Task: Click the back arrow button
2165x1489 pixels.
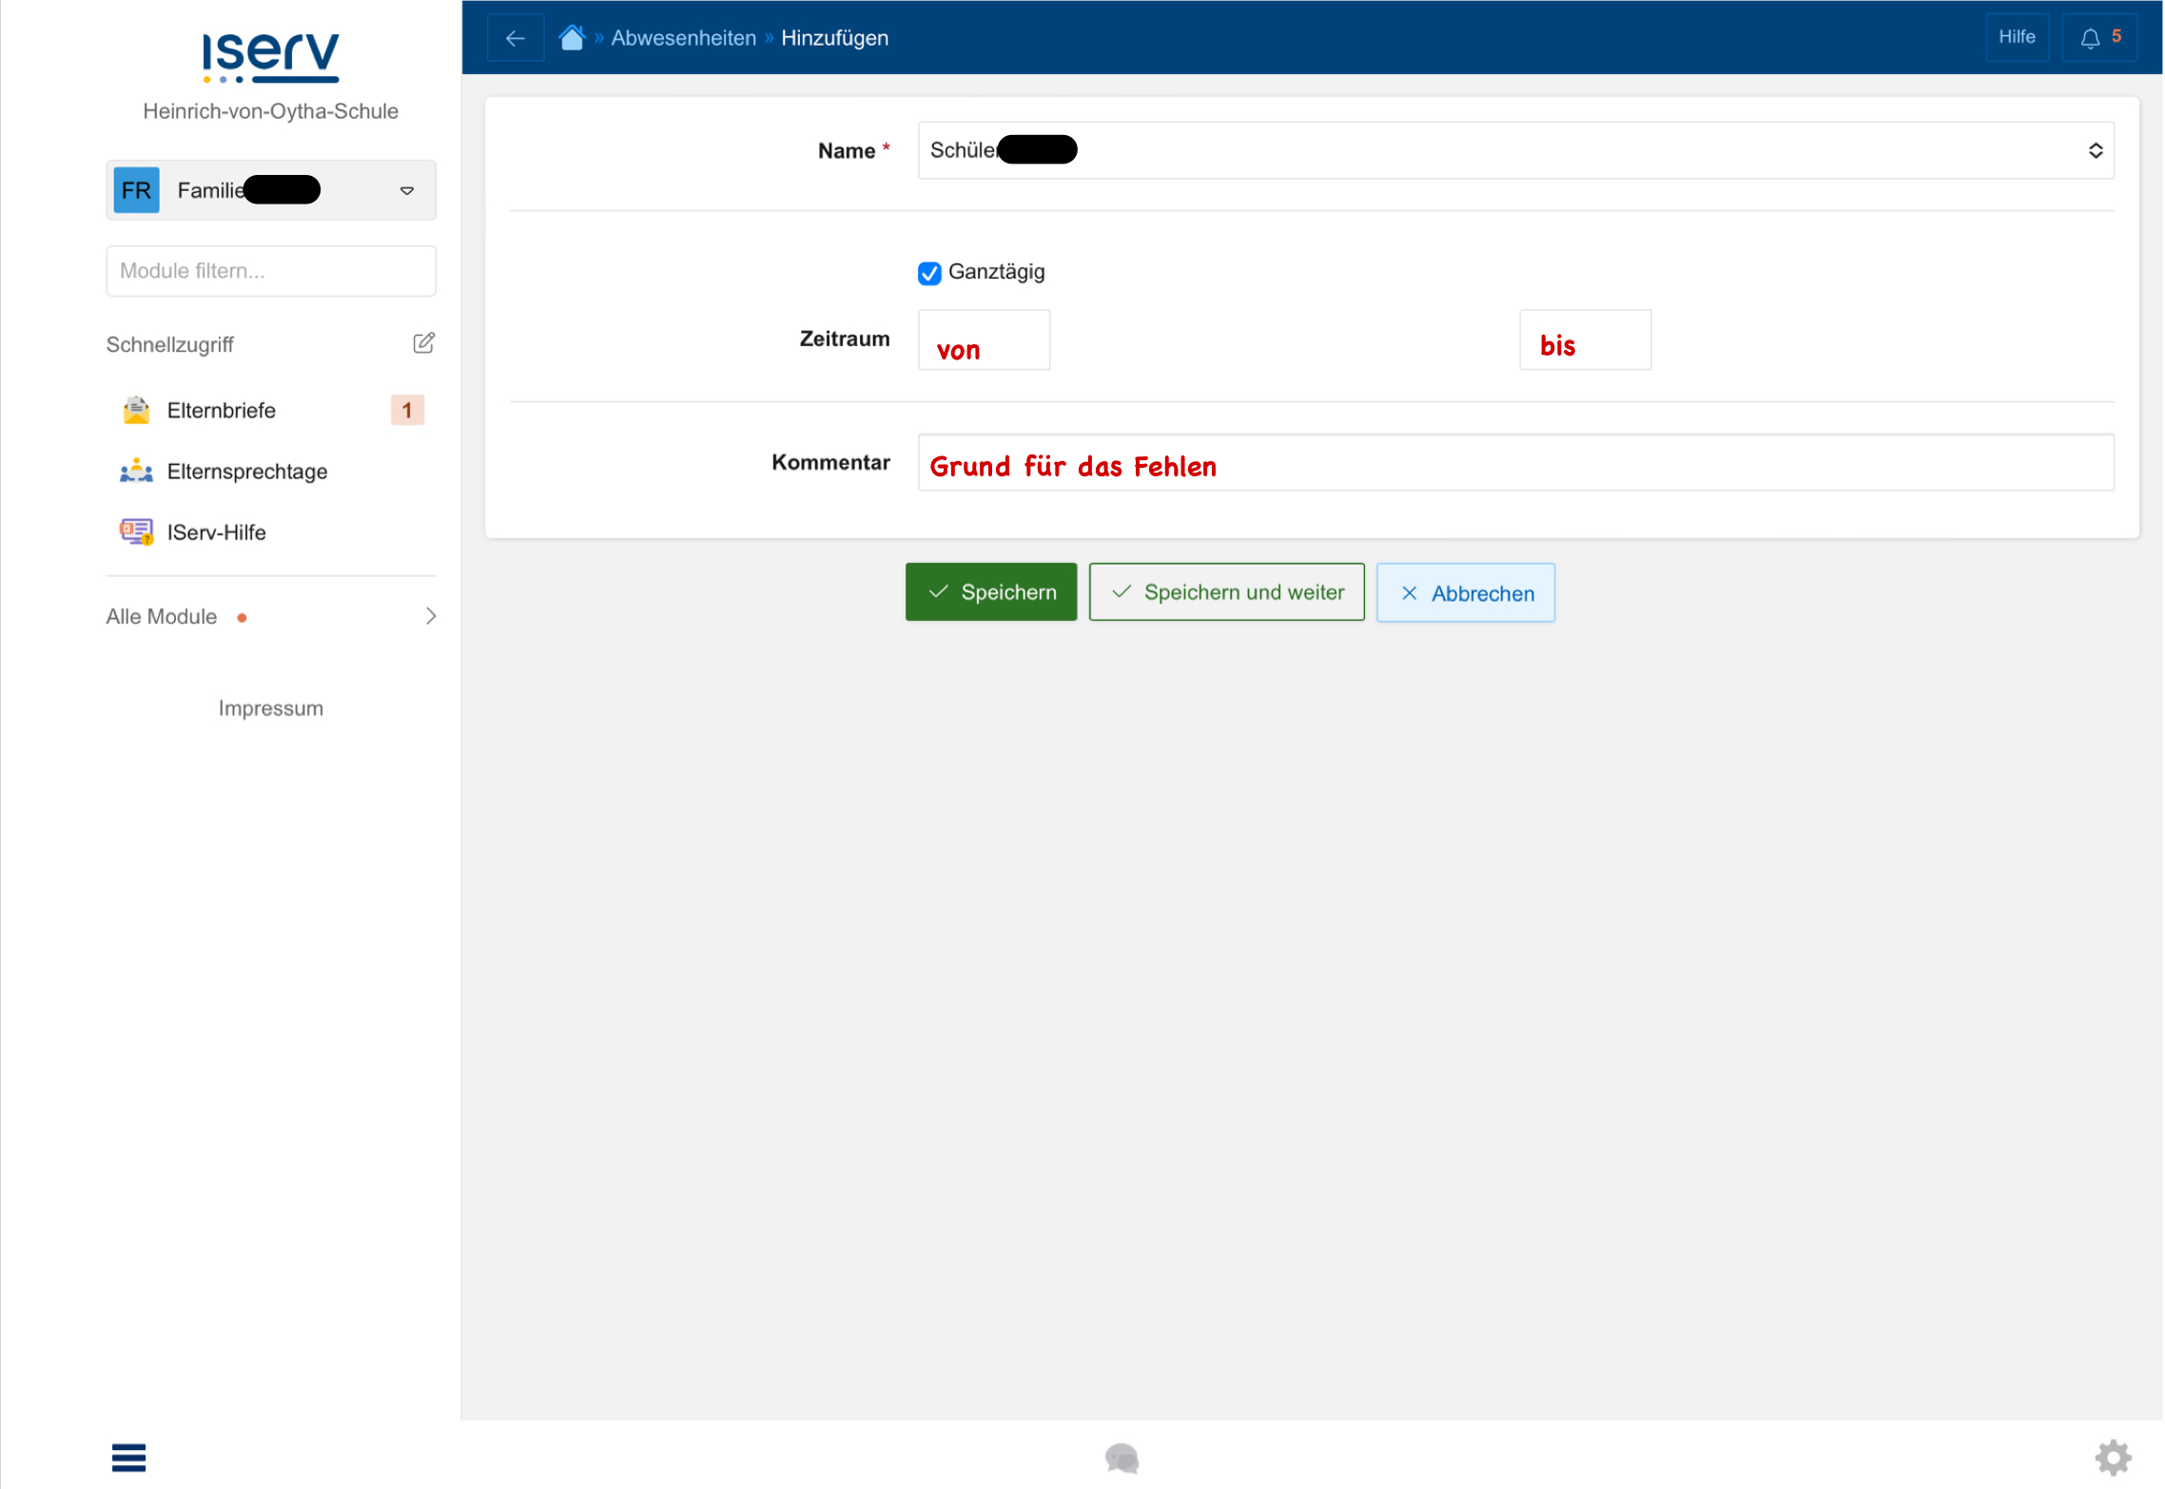Action: (516, 38)
